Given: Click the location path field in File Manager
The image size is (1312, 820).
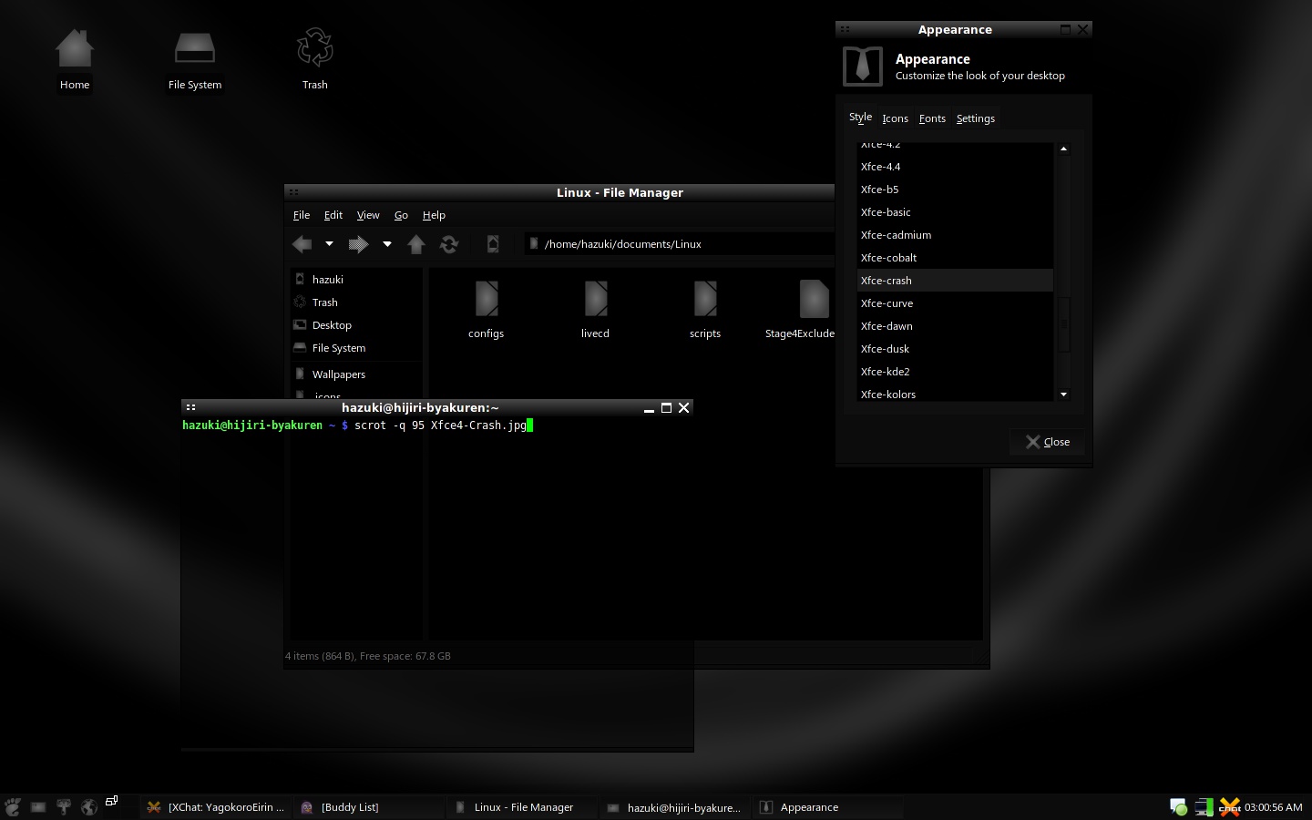Looking at the screenshot, I should point(680,244).
